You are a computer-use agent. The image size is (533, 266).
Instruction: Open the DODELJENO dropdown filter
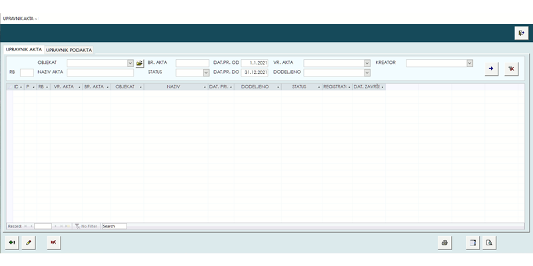(x=367, y=72)
